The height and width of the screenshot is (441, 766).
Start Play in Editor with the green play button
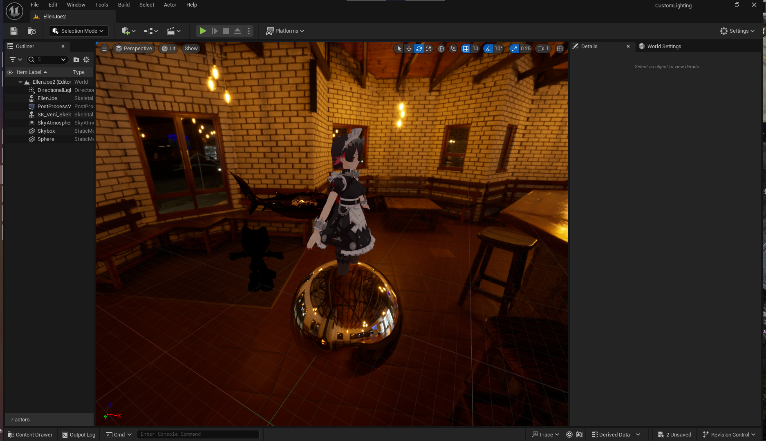(203, 31)
